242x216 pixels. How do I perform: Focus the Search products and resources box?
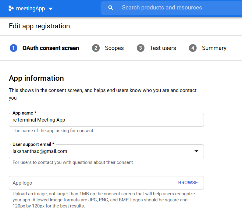[171, 8]
